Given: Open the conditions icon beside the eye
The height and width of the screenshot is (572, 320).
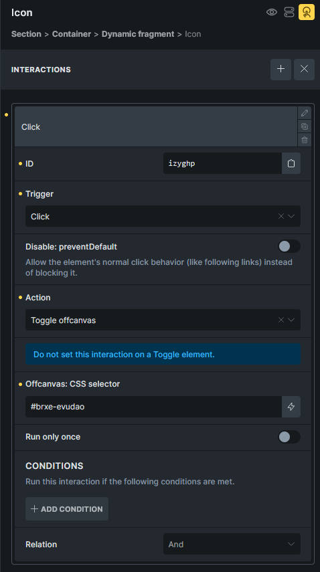Looking at the screenshot, I should click(x=289, y=13).
